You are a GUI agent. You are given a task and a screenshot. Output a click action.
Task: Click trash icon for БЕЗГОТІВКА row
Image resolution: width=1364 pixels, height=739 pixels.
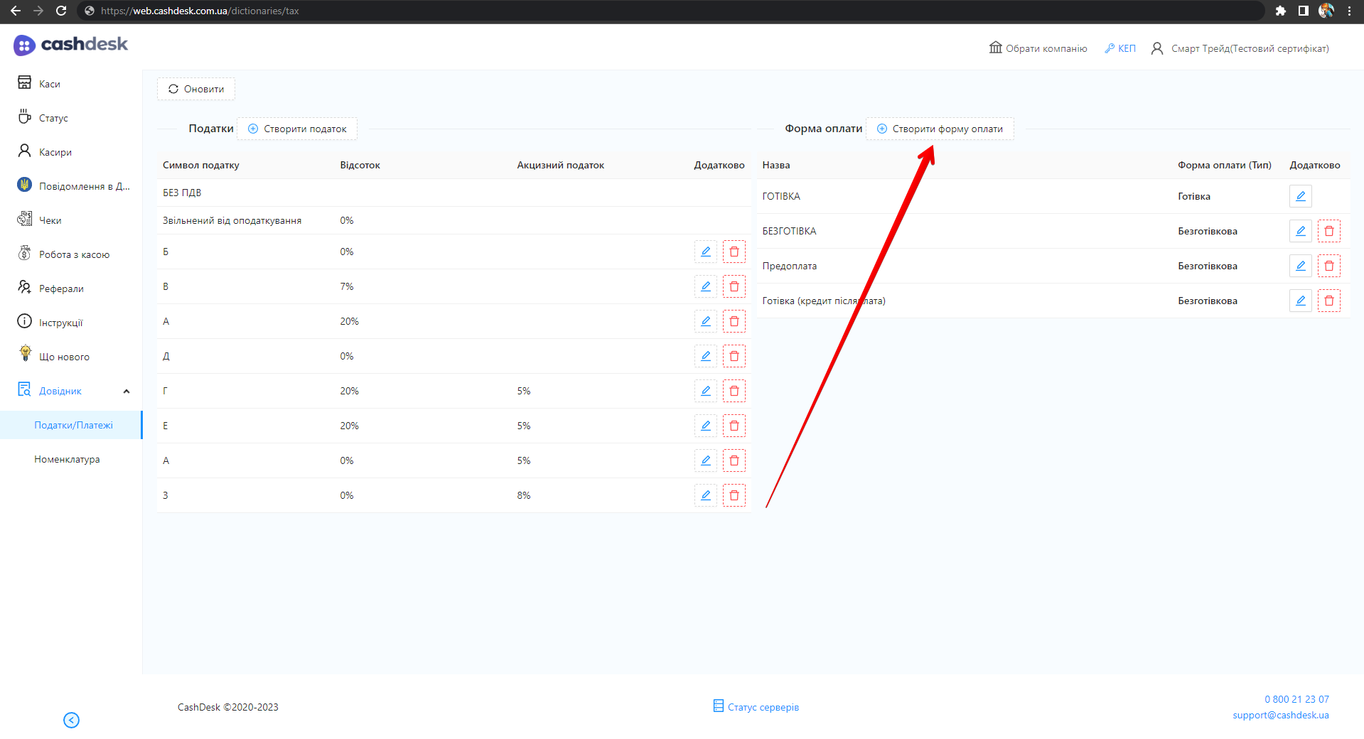coord(1328,231)
